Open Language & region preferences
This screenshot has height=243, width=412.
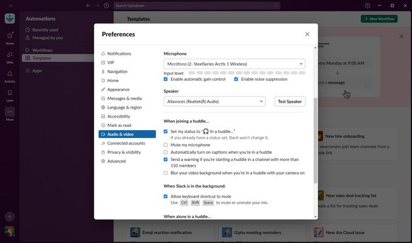coord(127,107)
